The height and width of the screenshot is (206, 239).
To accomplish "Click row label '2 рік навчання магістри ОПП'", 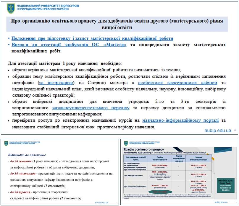I will (x=135, y=187).
